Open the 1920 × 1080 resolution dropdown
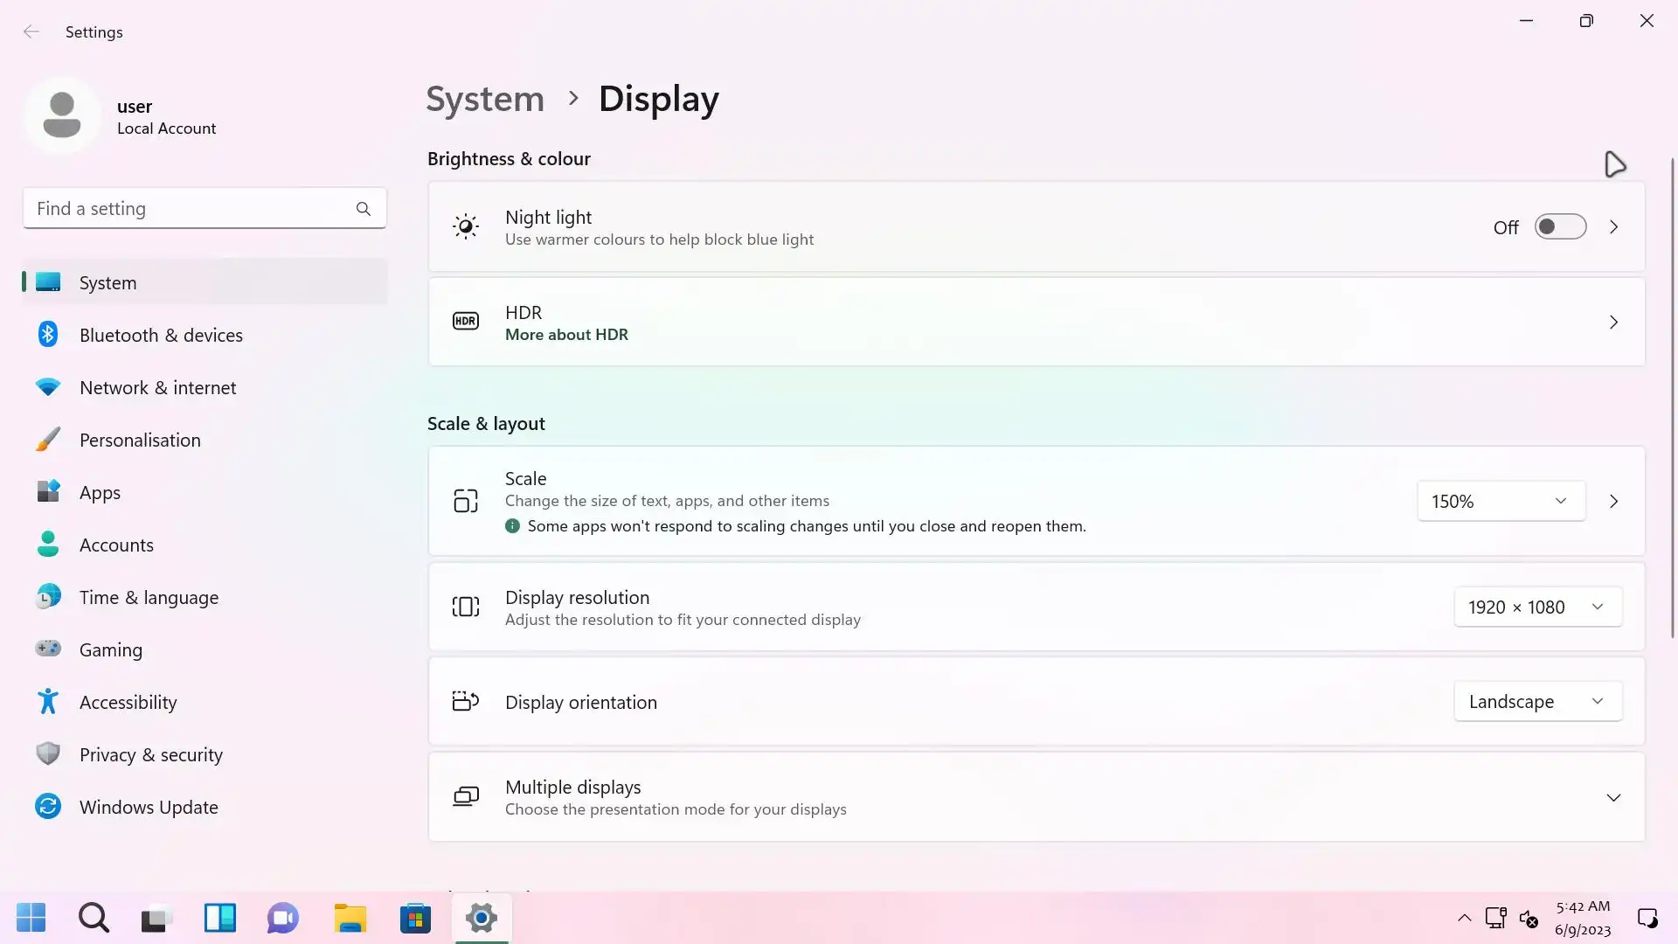The width and height of the screenshot is (1678, 944). point(1537,607)
